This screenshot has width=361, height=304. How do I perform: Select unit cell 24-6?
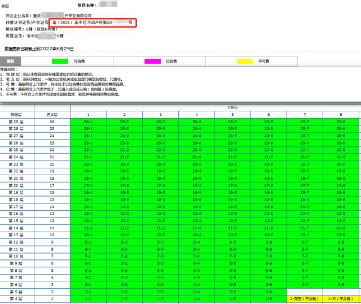268,136
